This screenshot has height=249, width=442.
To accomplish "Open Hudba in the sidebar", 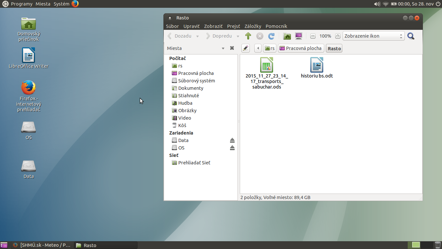I will (x=201, y=103).
